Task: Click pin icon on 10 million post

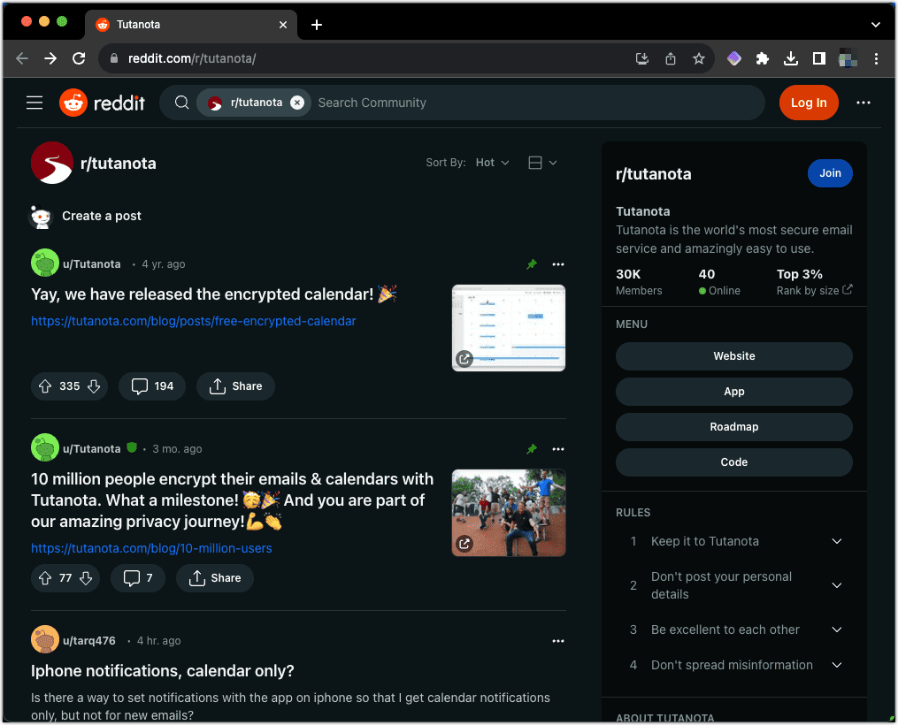Action: (532, 449)
